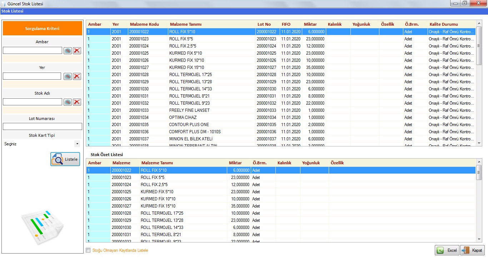Sort by Lot No column header
The height and width of the screenshot is (260, 488).
tap(264, 24)
